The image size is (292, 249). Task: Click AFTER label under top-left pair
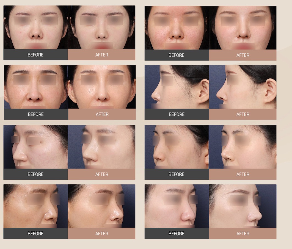pyautogui.click(x=101, y=55)
